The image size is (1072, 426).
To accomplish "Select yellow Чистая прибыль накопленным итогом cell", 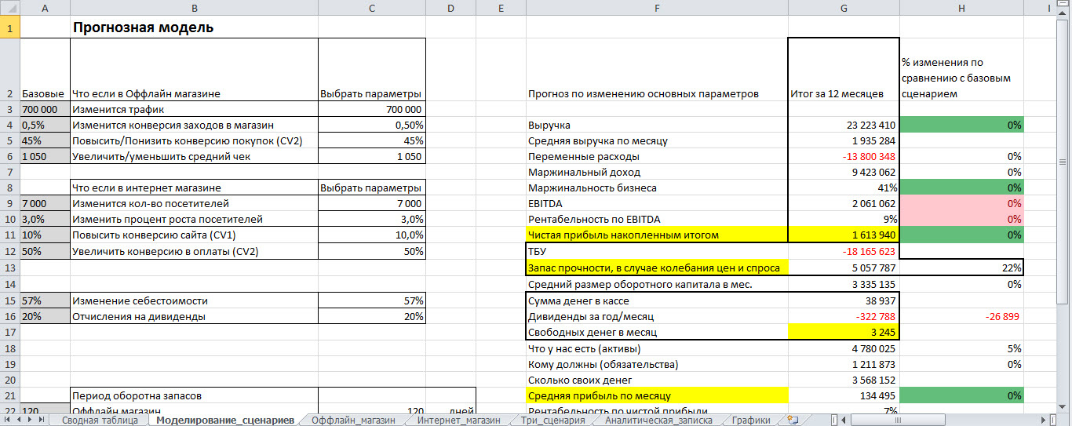I will pos(657,235).
